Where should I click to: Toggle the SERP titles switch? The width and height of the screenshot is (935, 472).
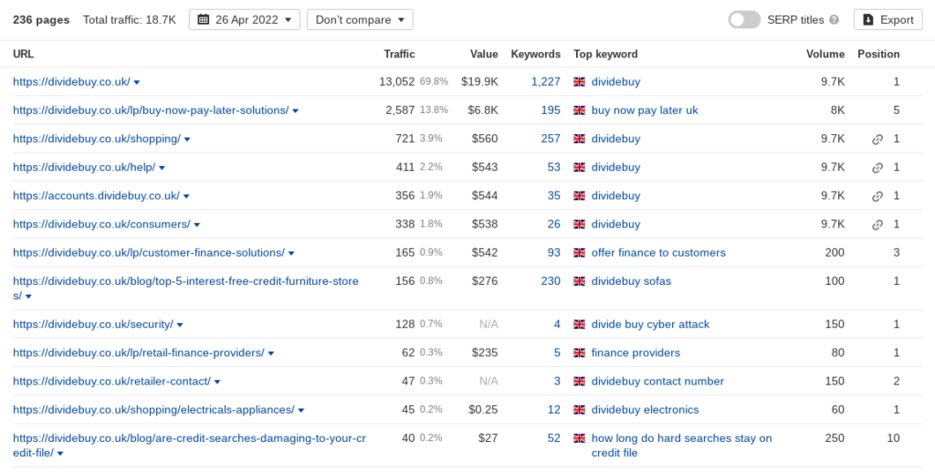[744, 20]
